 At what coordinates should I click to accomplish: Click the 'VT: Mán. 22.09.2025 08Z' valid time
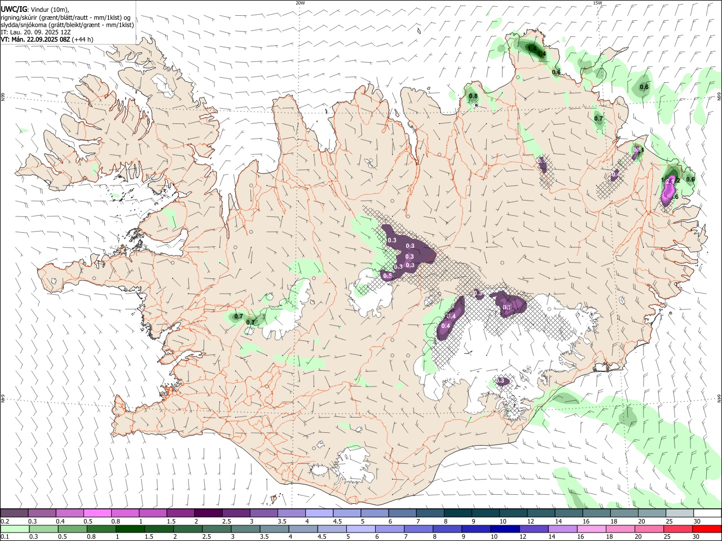[x=35, y=39]
